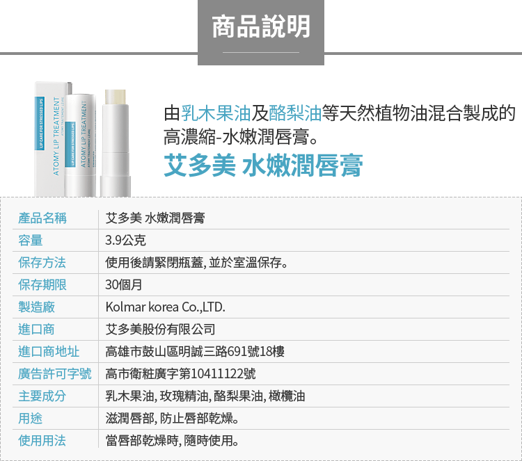Click the value 滋潤唇部, 防止唇部乾燥

click(172, 419)
